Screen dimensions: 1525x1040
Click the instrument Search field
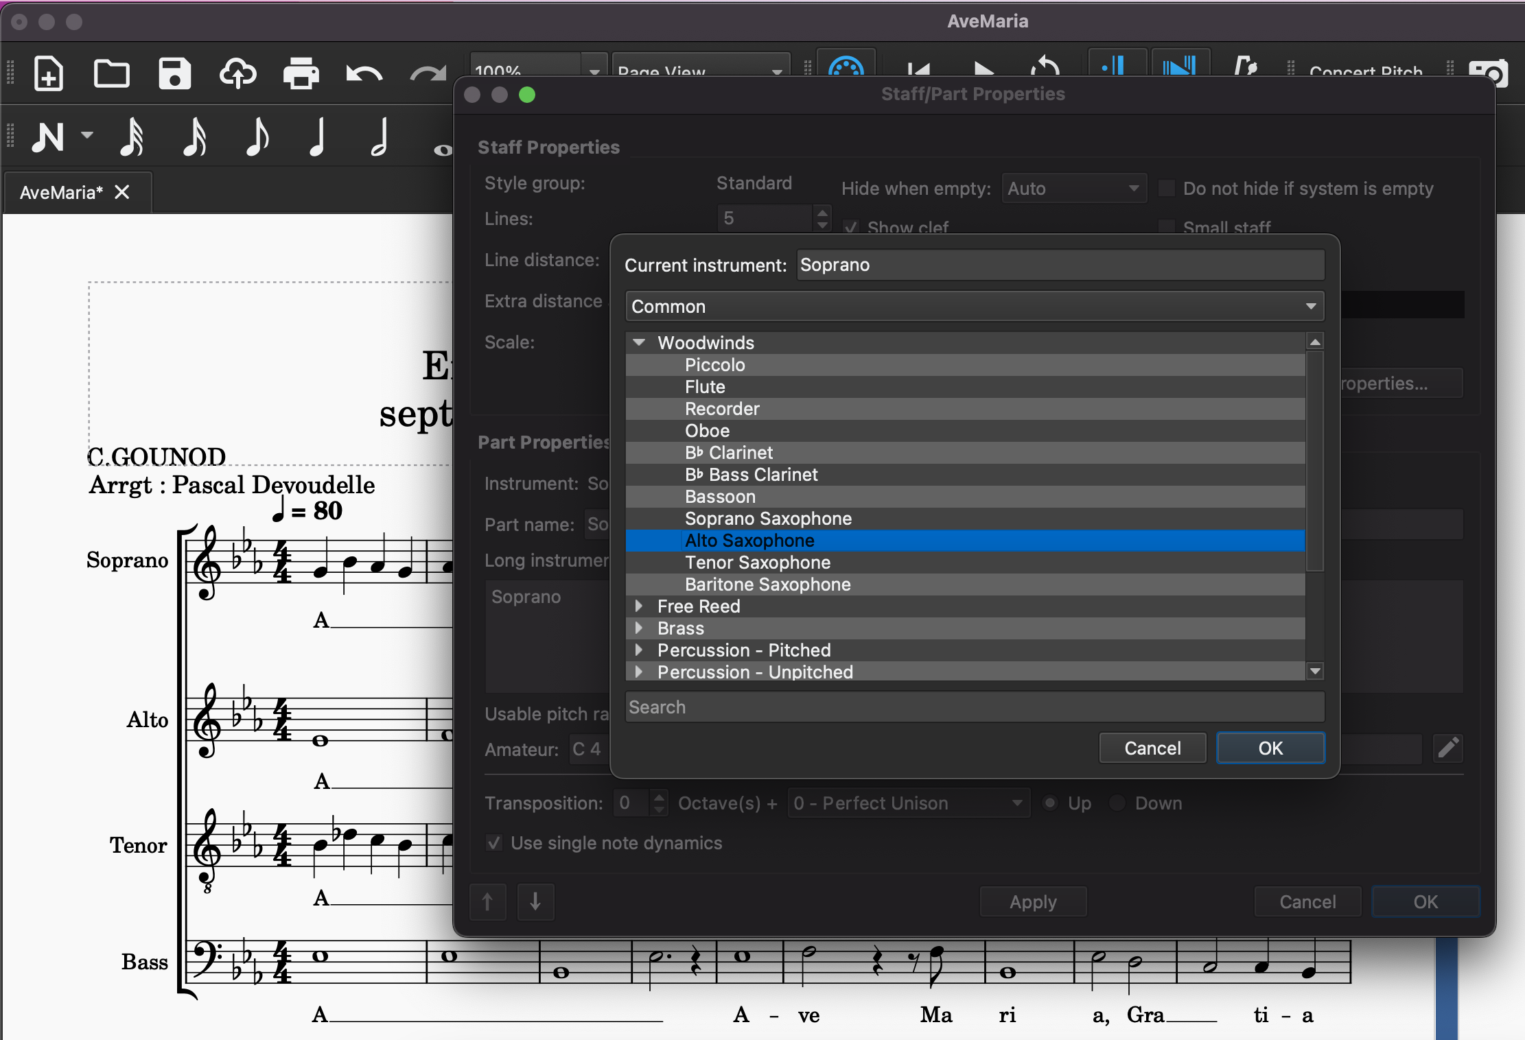click(x=975, y=707)
